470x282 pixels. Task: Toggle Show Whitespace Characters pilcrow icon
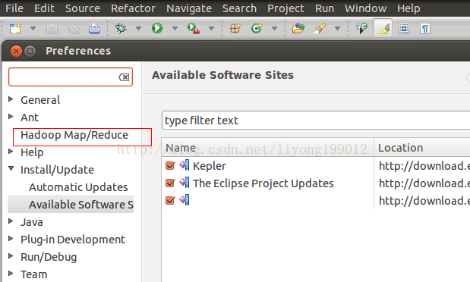(x=425, y=29)
